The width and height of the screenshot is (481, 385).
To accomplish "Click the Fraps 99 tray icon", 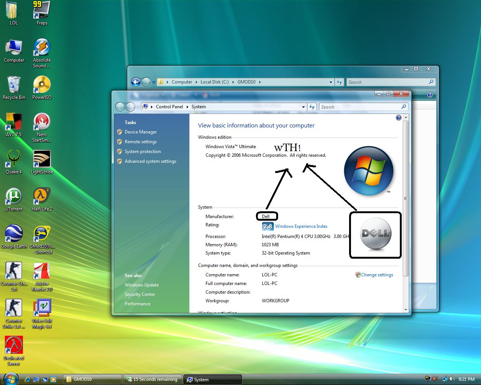I will tap(428, 379).
